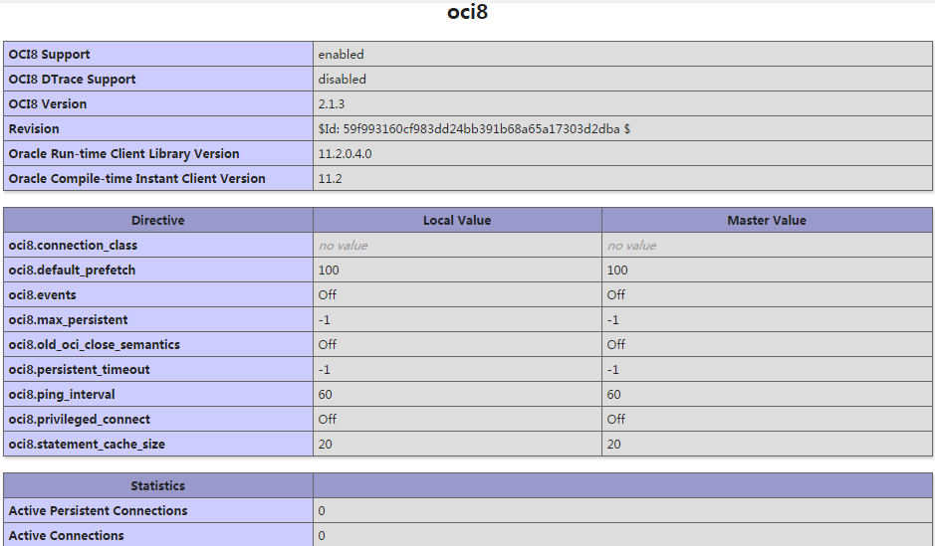Click local 'no value' of oci8.connection_class

343,246
